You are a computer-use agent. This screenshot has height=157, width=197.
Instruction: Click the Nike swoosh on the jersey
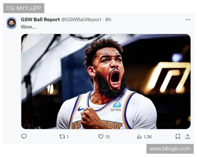tap(80, 109)
